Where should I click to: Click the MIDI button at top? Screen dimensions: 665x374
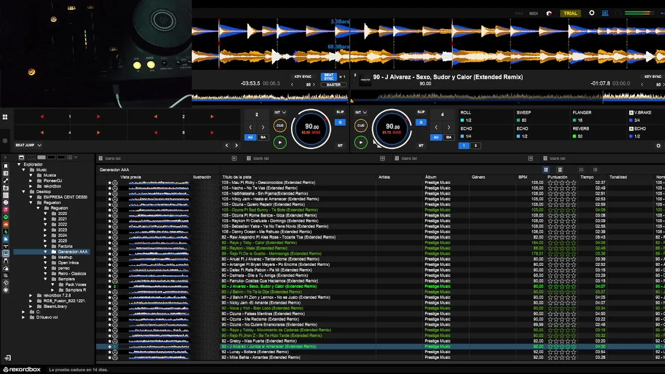pyautogui.click(x=534, y=14)
